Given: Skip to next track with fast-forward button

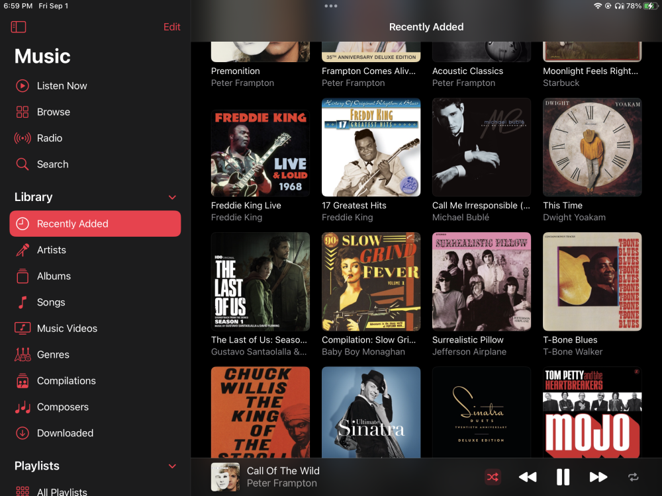Looking at the screenshot, I should pos(598,477).
